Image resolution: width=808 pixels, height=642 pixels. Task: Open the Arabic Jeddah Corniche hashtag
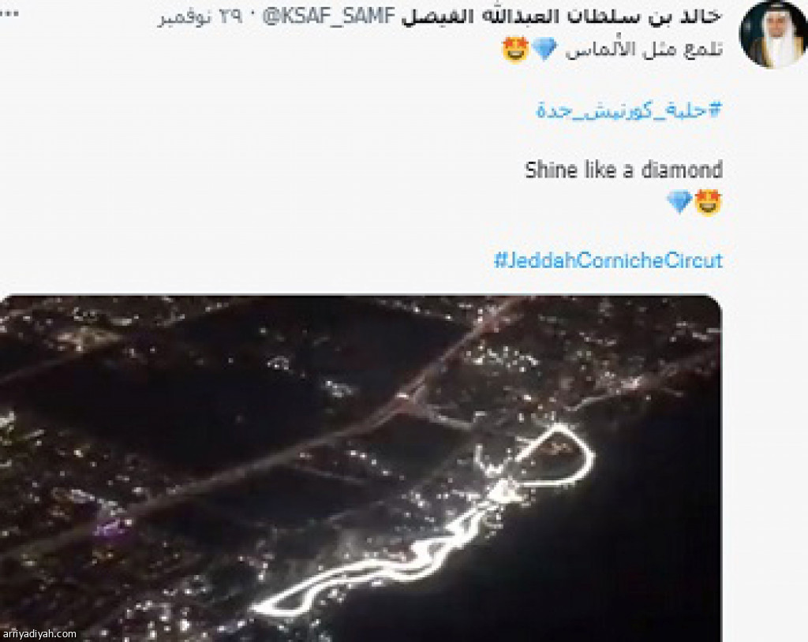coord(629,110)
